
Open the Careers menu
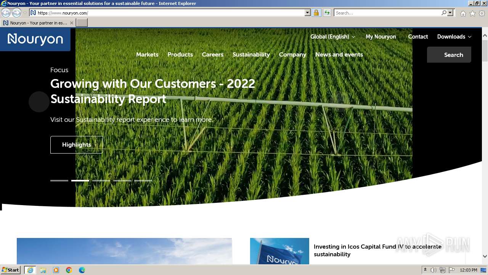click(x=213, y=55)
